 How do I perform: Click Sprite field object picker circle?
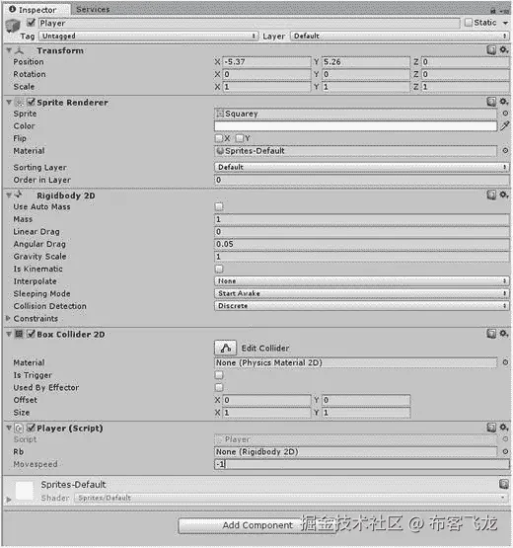point(505,114)
